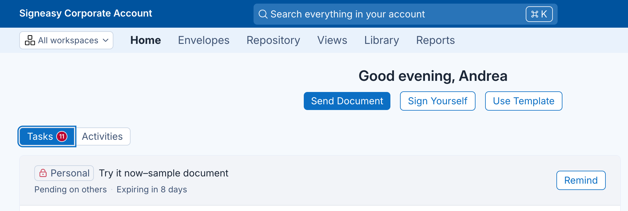Click the Expiring in 8 days text
Screen dimensions: 628x211
coord(152,189)
